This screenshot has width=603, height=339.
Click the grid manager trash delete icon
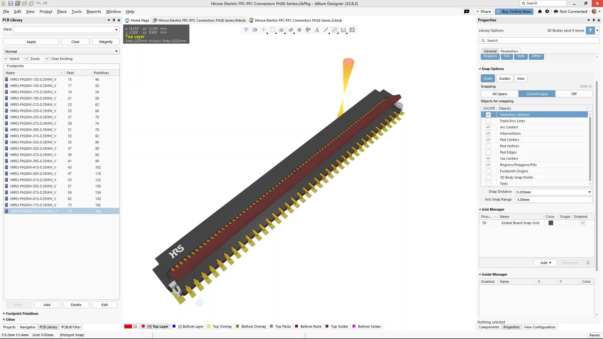click(x=588, y=263)
